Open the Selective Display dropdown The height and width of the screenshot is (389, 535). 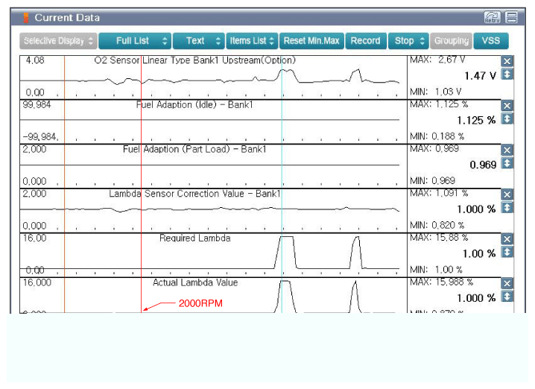click(x=57, y=41)
